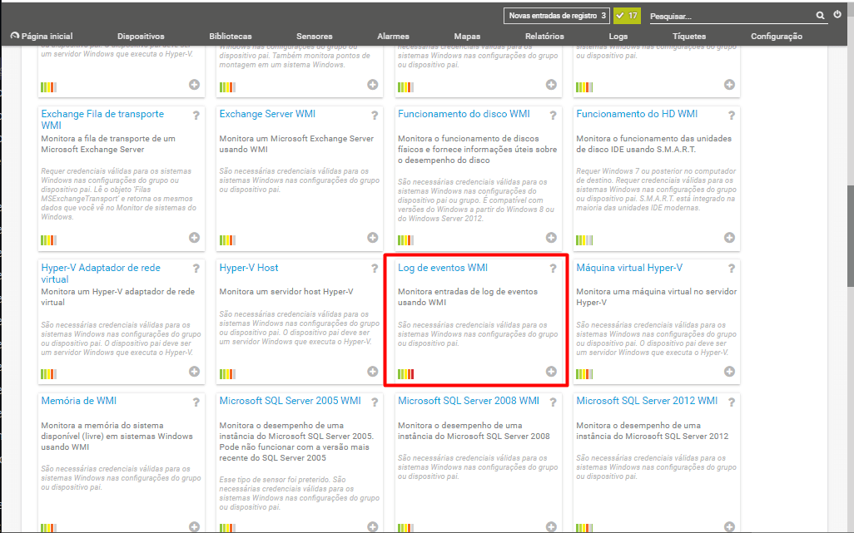Open the Mapas menu
854x533 pixels.
coord(467,36)
